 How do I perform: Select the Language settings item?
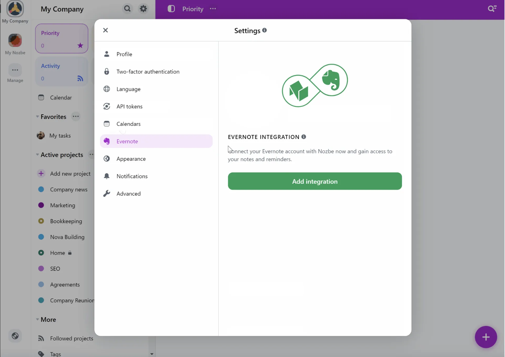pyautogui.click(x=156, y=89)
